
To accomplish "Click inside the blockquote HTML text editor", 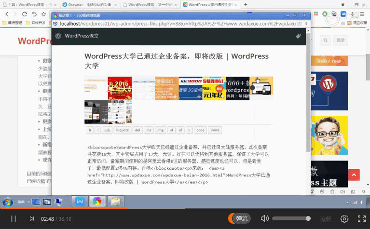I will pos(178,164).
